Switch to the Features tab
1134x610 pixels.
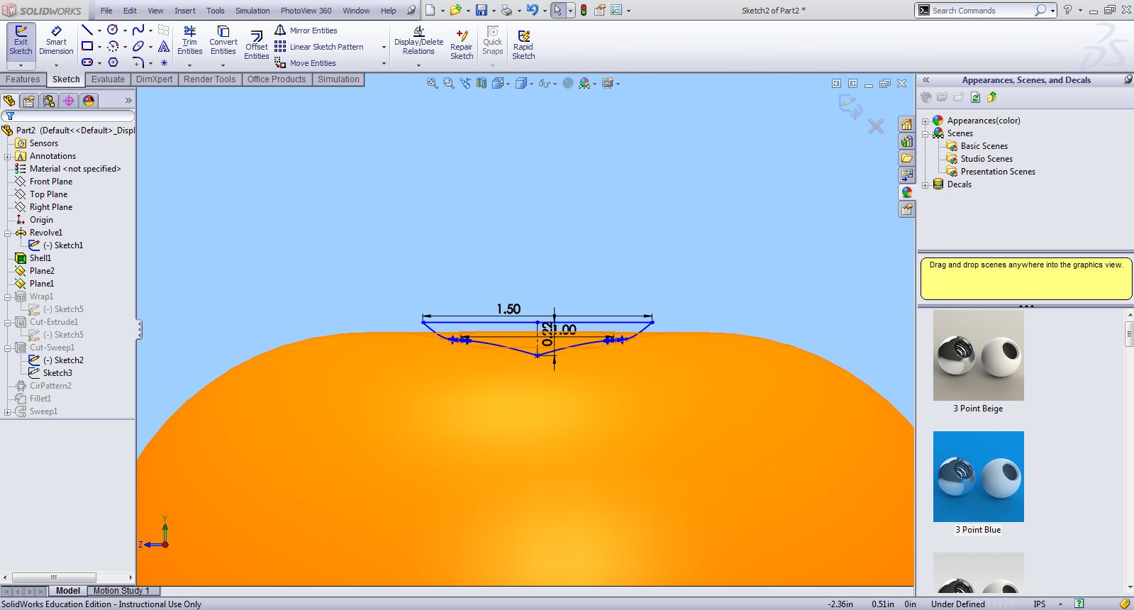tap(23, 79)
